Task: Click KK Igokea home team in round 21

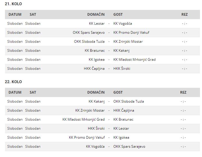Action: tap(97, 60)
